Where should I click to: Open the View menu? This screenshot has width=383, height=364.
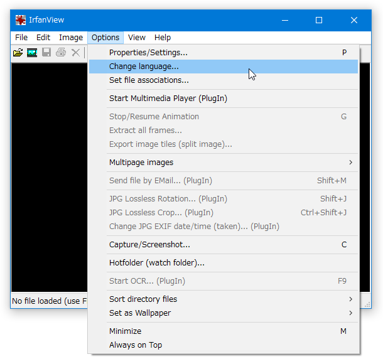pos(137,38)
